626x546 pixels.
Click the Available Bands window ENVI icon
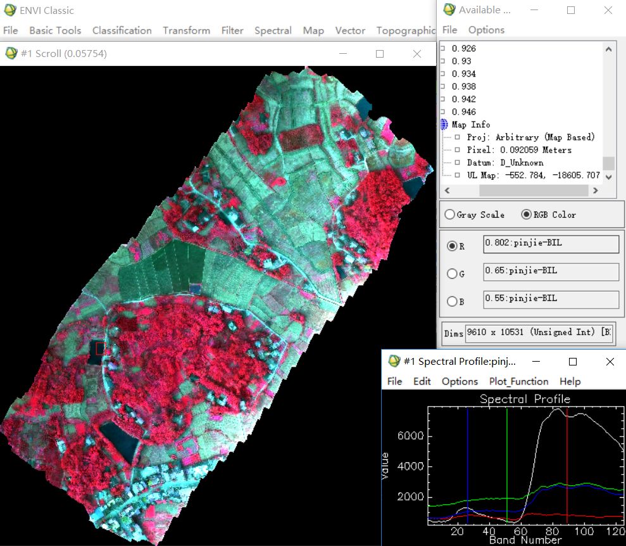click(449, 10)
